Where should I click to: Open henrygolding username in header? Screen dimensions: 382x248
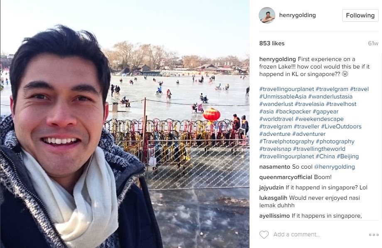pyautogui.click(x=297, y=15)
